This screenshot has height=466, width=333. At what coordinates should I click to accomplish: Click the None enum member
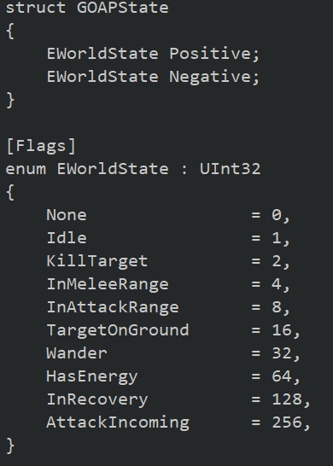tap(67, 215)
